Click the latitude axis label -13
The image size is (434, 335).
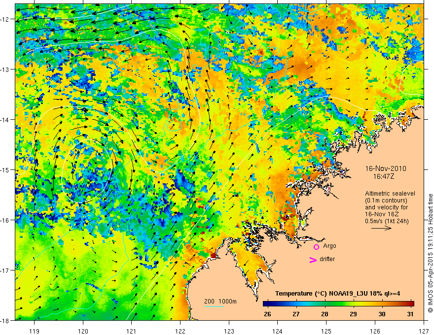click(5, 69)
